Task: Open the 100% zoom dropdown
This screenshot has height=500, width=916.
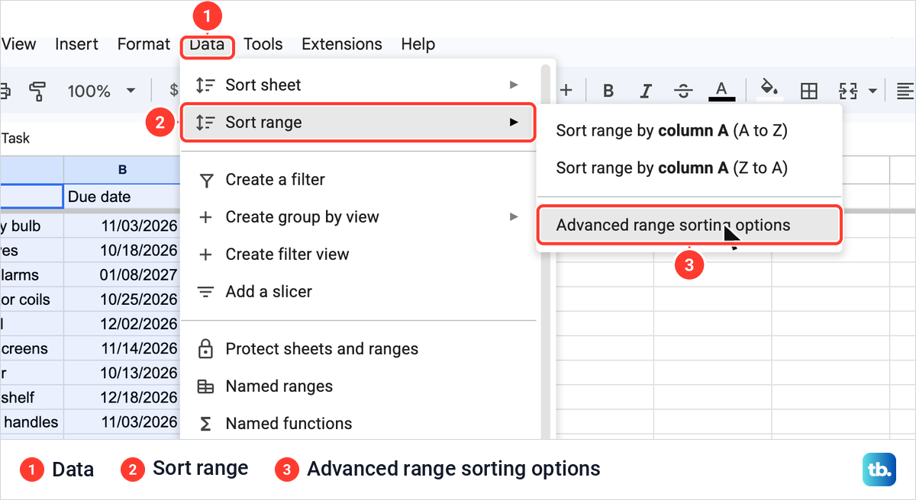Action: pyautogui.click(x=101, y=91)
